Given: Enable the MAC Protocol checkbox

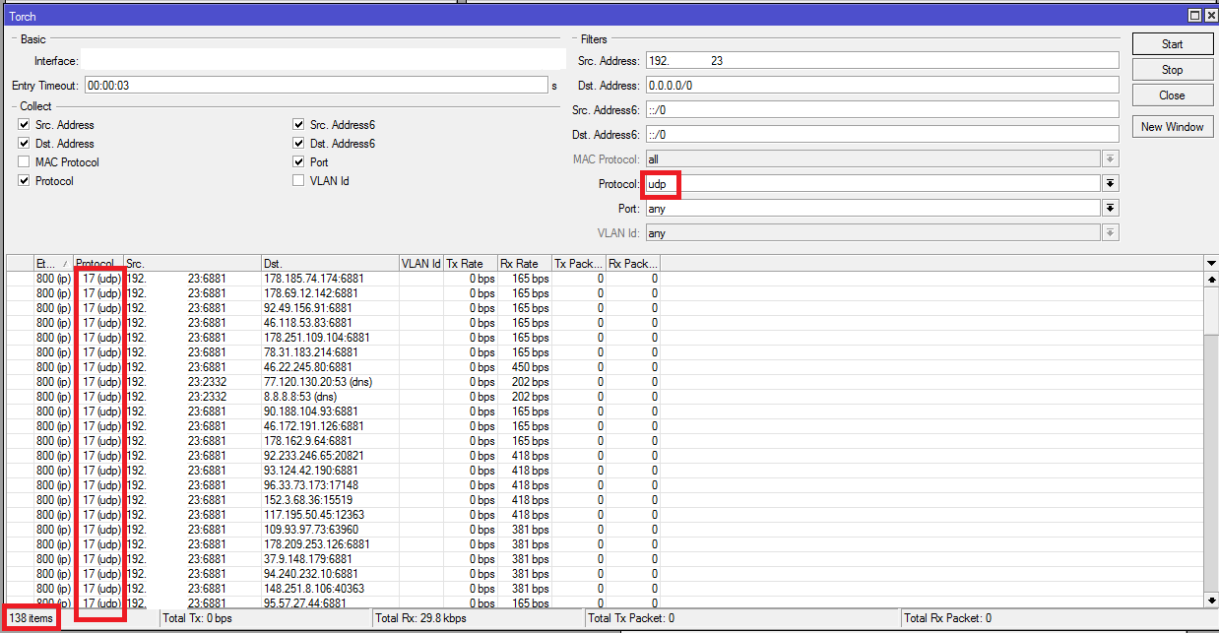Looking at the screenshot, I should click(24, 162).
